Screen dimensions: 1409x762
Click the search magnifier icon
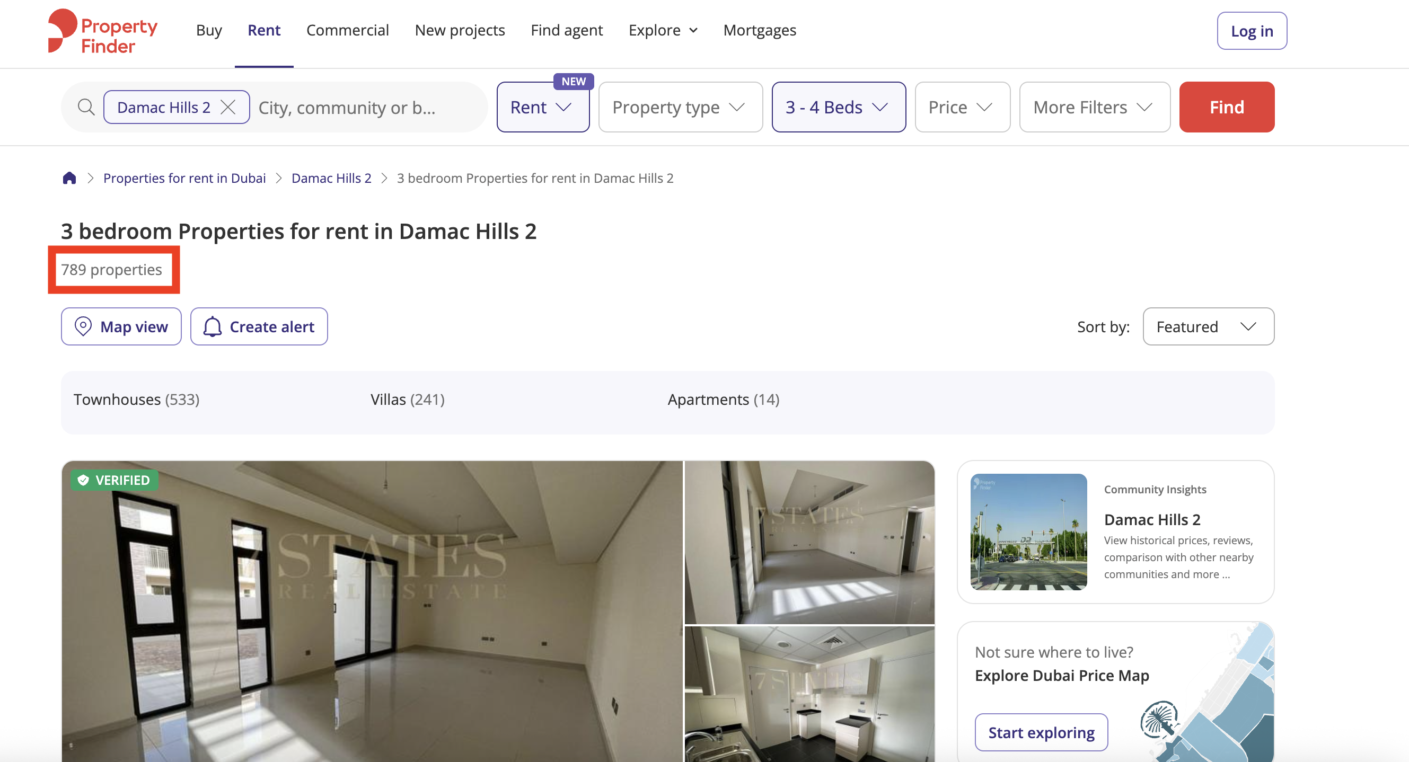click(x=86, y=107)
